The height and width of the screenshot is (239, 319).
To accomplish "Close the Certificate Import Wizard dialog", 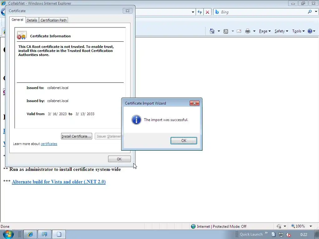I will point(194,103).
